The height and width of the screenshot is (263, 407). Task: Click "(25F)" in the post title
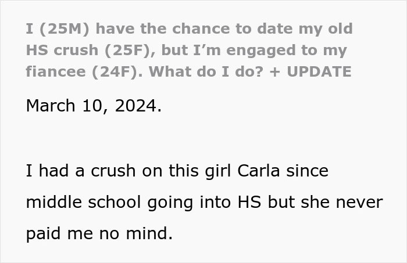coord(130,50)
